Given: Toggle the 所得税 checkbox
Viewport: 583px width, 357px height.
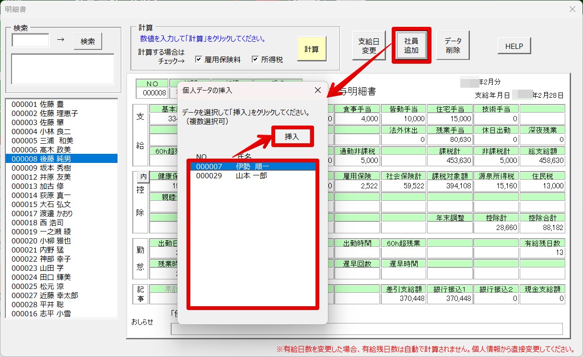Looking at the screenshot, I should [255, 59].
